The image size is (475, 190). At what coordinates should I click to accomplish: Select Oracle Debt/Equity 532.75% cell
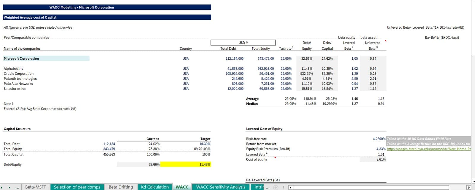coord(307,74)
